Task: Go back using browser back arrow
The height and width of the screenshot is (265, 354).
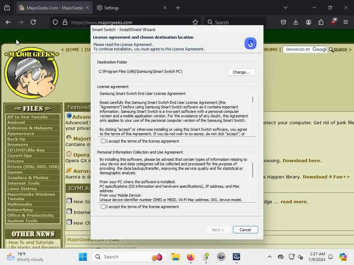Action: 8,22
